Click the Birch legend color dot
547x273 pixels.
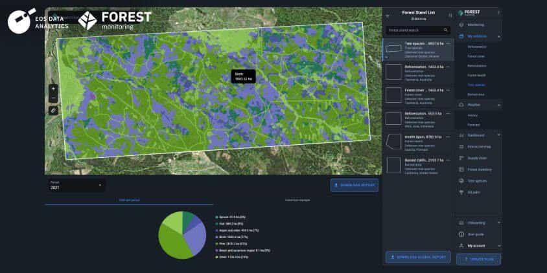pos(216,237)
